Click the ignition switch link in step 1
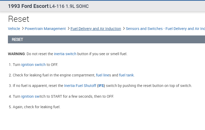This screenshot has height=130, width=205. tap(33, 65)
